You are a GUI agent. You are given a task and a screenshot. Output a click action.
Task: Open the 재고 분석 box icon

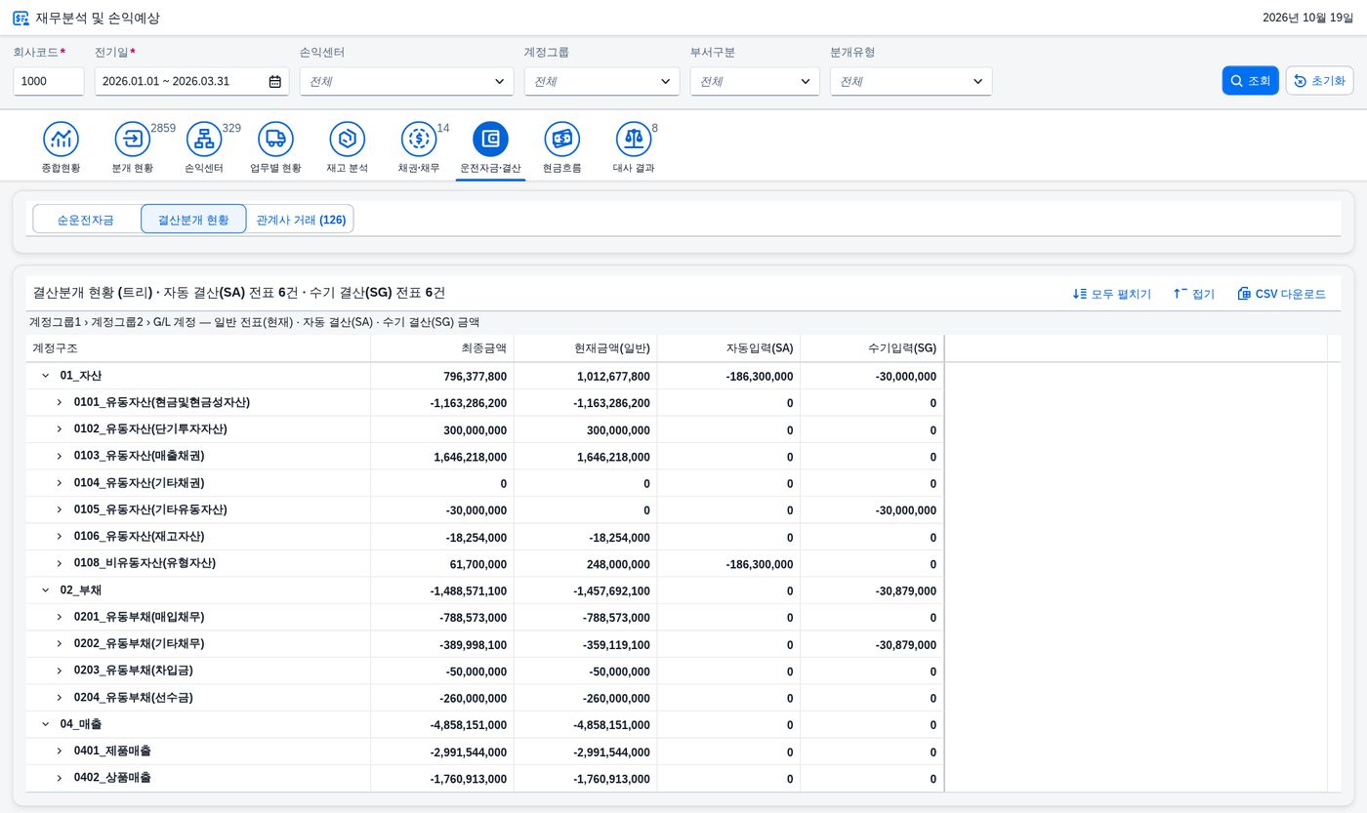pos(348,139)
